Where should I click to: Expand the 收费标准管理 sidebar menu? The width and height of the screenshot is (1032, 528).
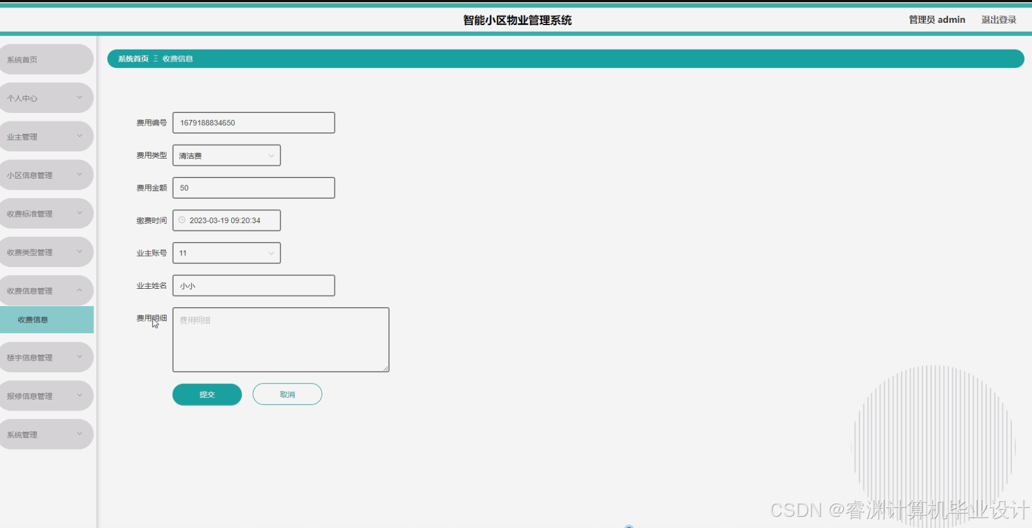(46, 213)
